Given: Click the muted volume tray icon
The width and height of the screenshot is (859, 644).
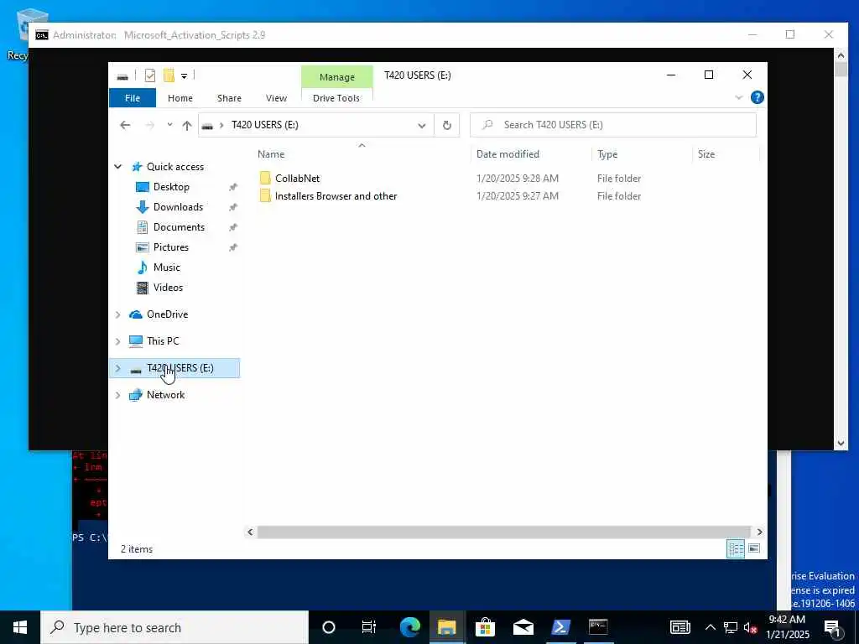Looking at the screenshot, I should (750, 627).
